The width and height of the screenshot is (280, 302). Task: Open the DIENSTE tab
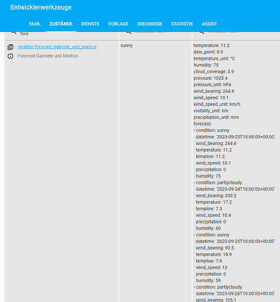point(90,24)
